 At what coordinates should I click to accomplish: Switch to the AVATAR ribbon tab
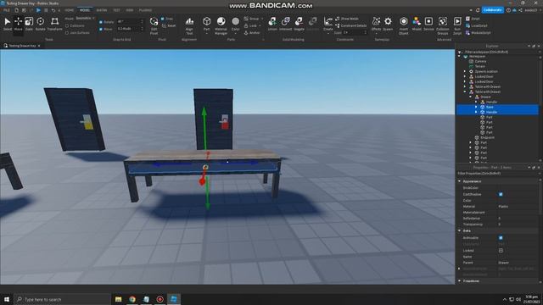102,10
